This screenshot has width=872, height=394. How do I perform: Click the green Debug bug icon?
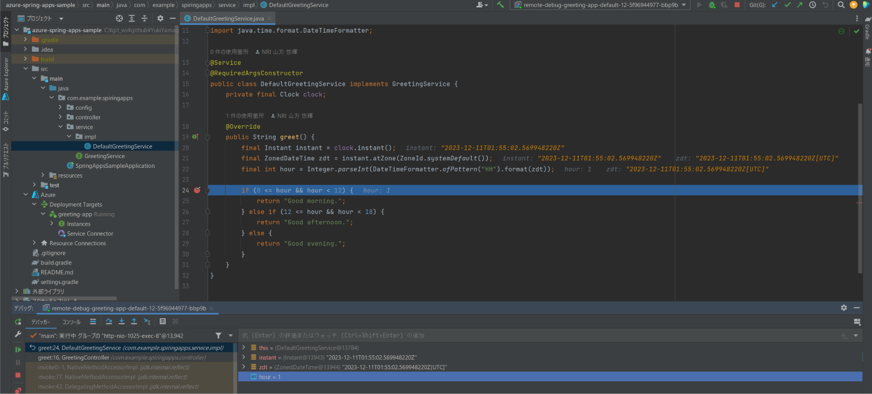712,5
